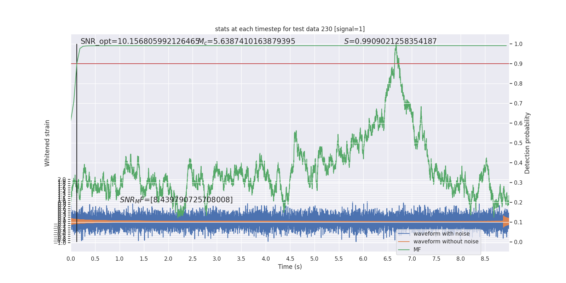Click the x-axis tick label 6.0
566x283 pixels.
[363, 259]
